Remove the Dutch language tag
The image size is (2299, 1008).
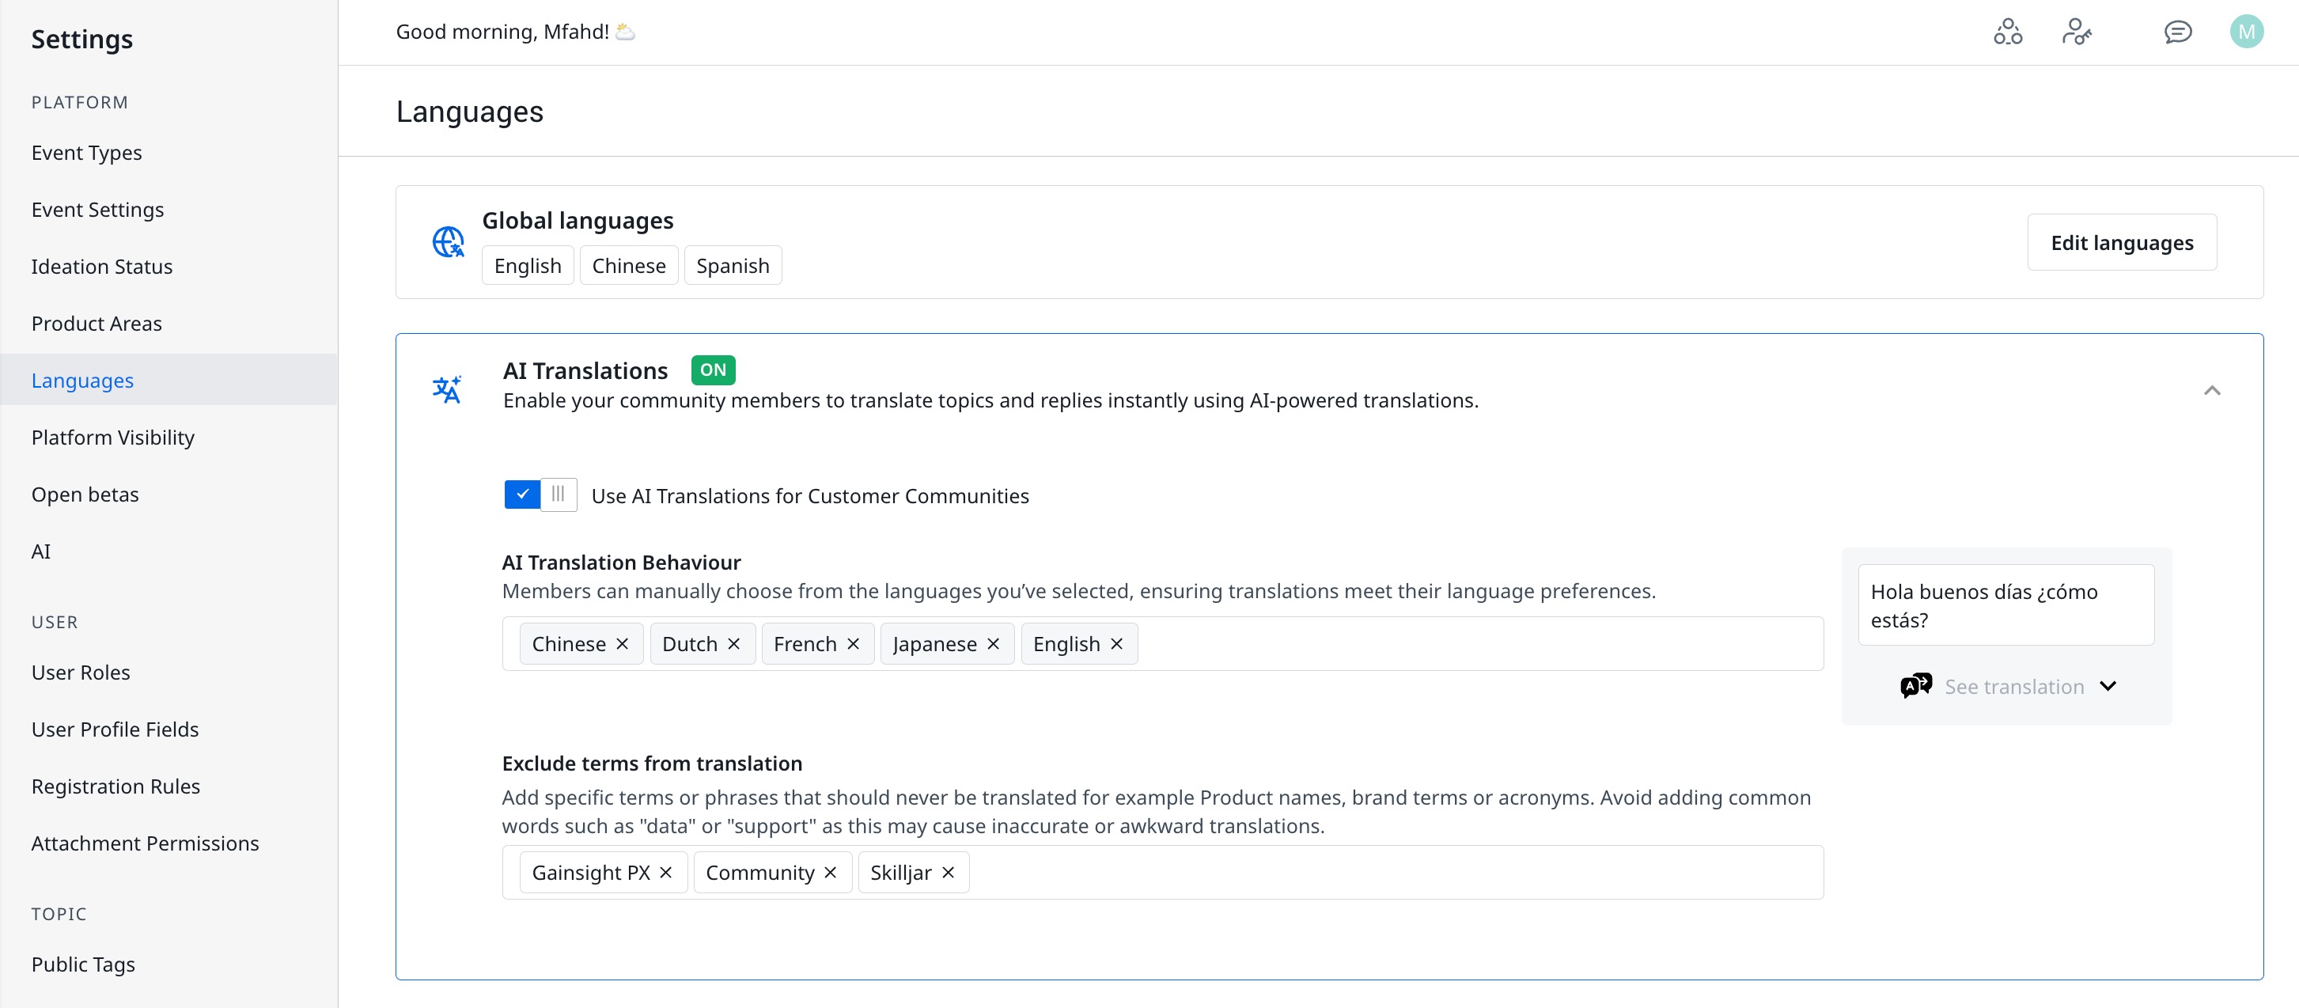coord(733,644)
